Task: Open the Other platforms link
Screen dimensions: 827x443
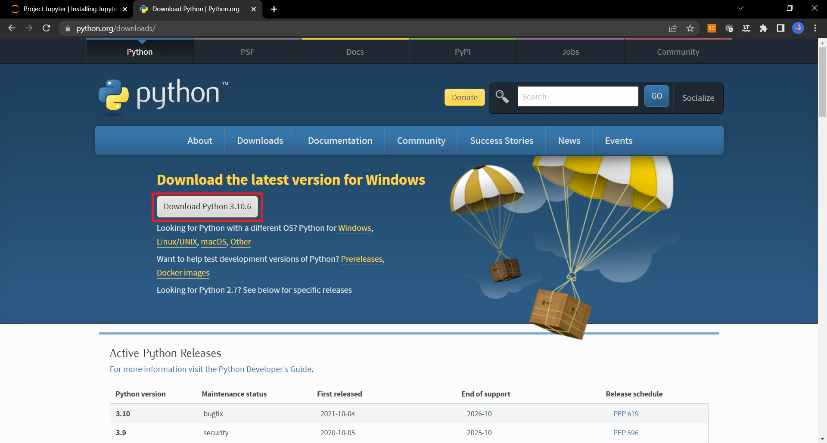Action: click(240, 242)
